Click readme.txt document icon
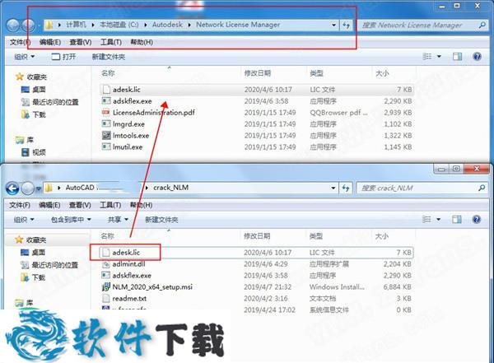The width and height of the screenshot is (494, 363). pyautogui.click(x=105, y=299)
